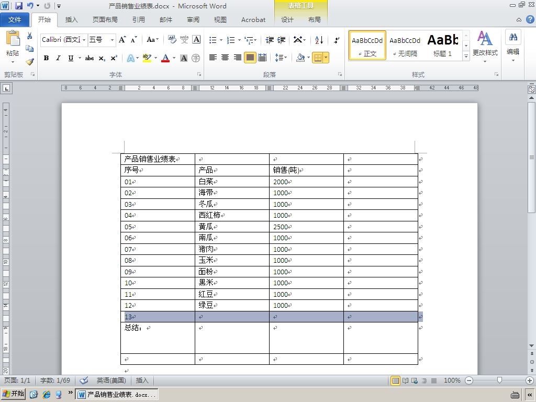The width and height of the screenshot is (536, 402).
Task: Click the Distributed alignment icon
Action: [x=262, y=58]
